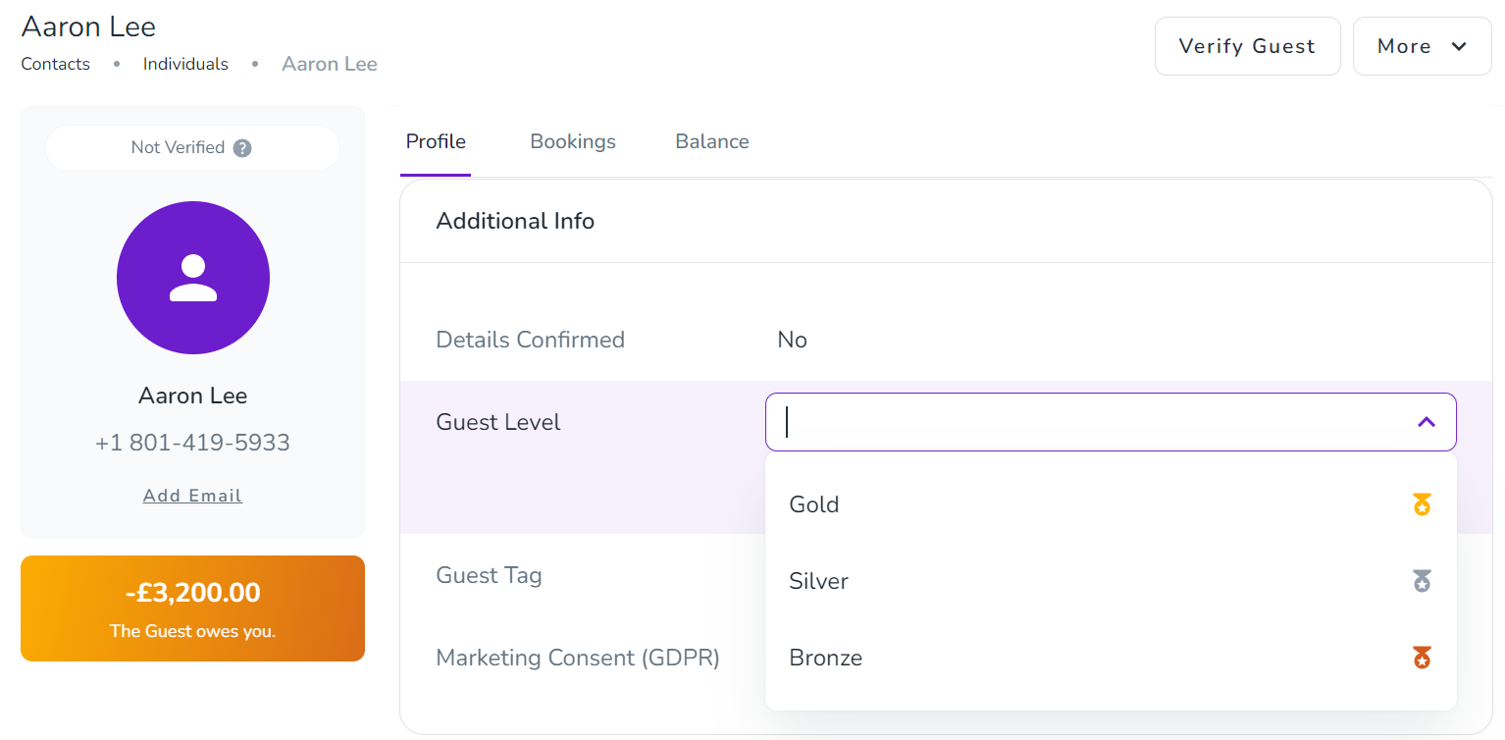Navigate to Individuals breadcrumb
Screen dimensions: 1505x740
point(185,64)
